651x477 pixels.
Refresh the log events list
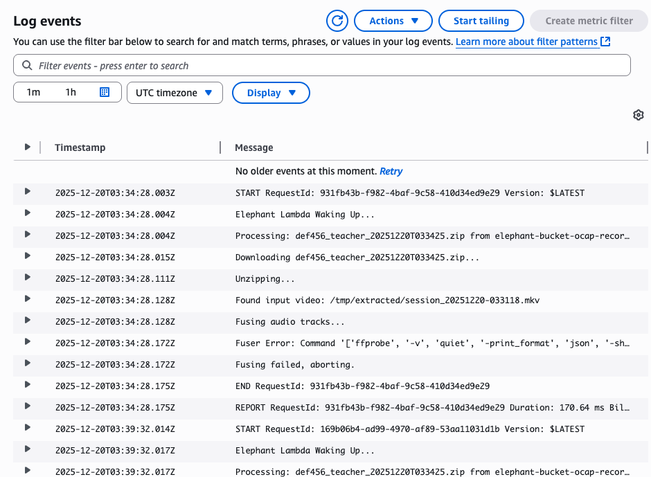[337, 21]
